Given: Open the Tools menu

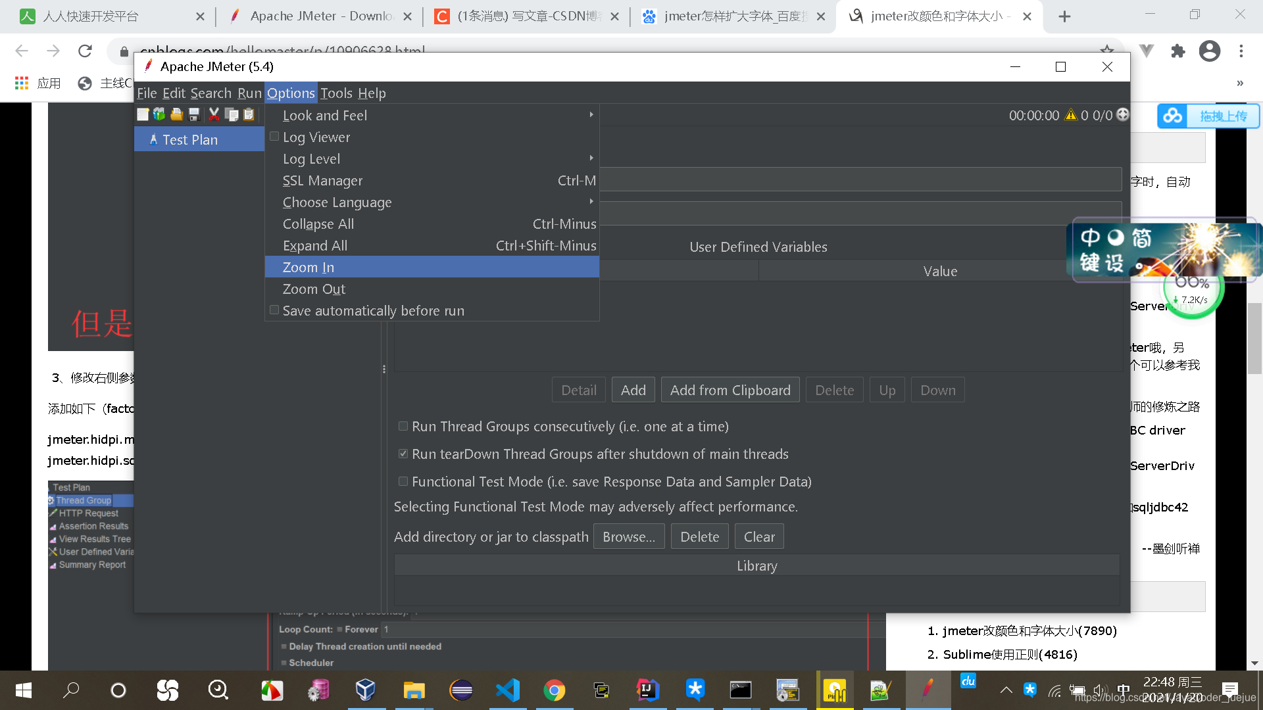Looking at the screenshot, I should 336,93.
